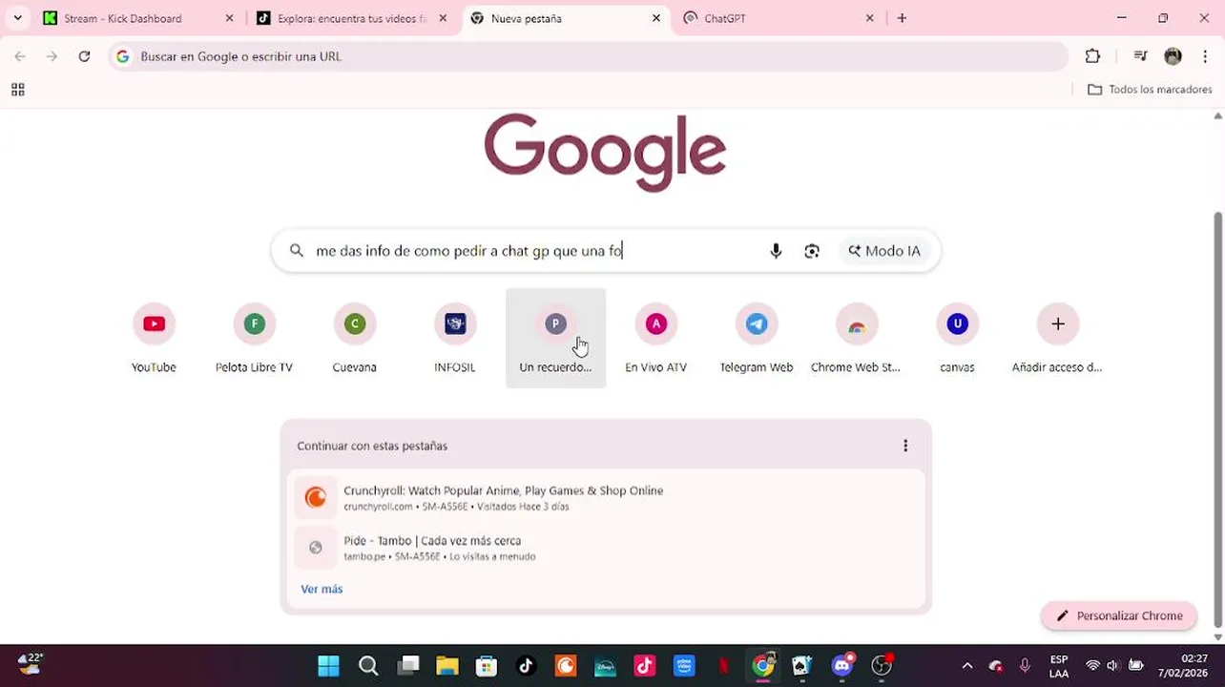Open the Chrome profile avatar
Screen dimensions: 1225x687
1173,56
